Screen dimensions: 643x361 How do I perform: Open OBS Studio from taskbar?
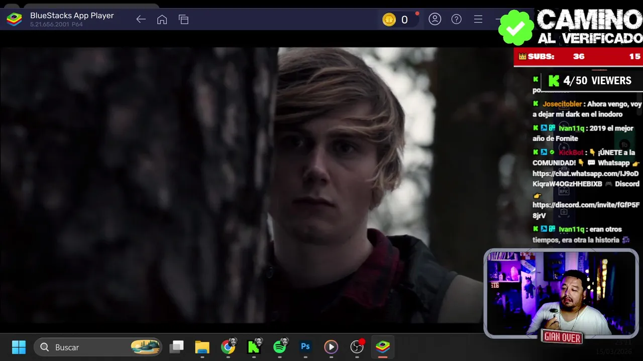[x=357, y=346]
